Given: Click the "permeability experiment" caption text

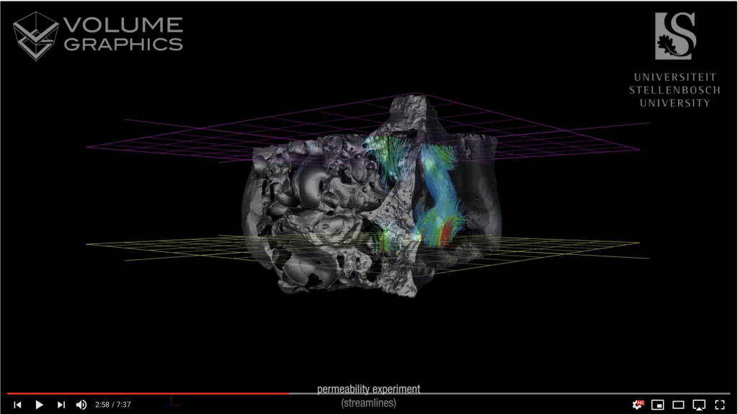Looking at the screenshot, I should click(368, 390).
